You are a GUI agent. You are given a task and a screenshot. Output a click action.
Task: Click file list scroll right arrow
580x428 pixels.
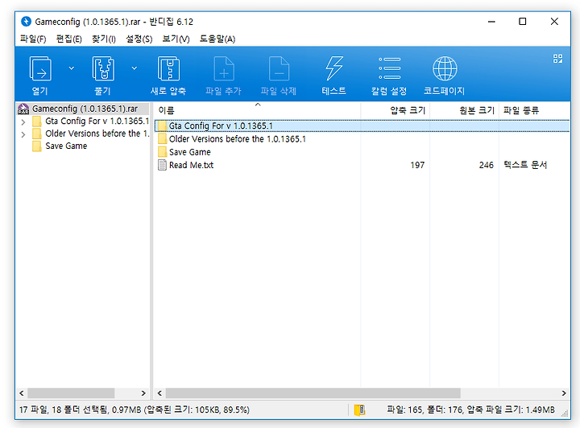564,393
